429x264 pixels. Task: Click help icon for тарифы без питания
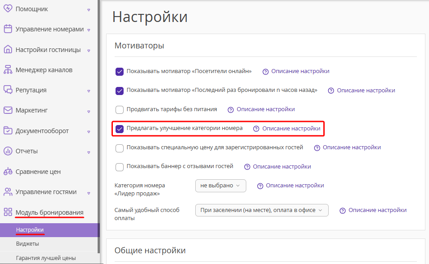pyautogui.click(x=231, y=110)
